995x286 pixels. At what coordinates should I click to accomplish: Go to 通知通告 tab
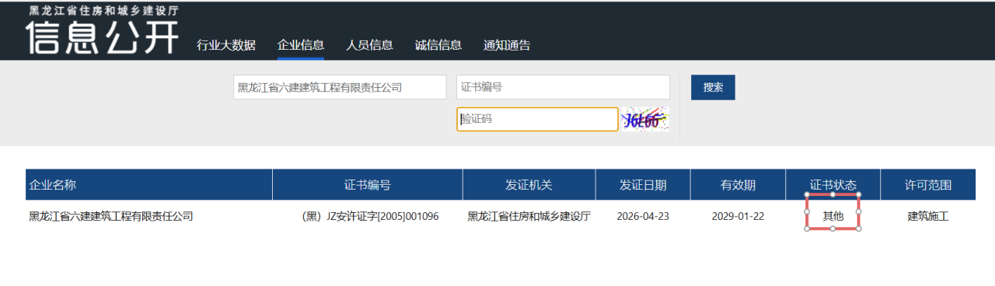(507, 45)
